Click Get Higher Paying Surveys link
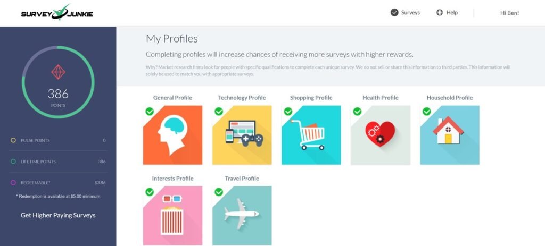545x246 pixels. [x=58, y=215]
